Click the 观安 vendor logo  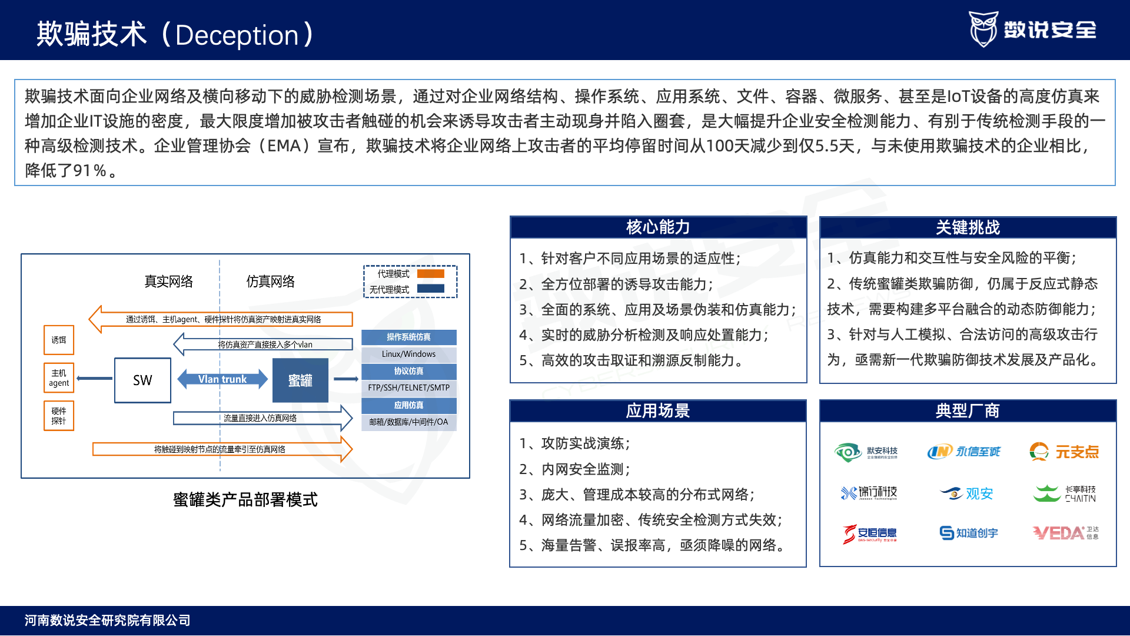pos(966,493)
